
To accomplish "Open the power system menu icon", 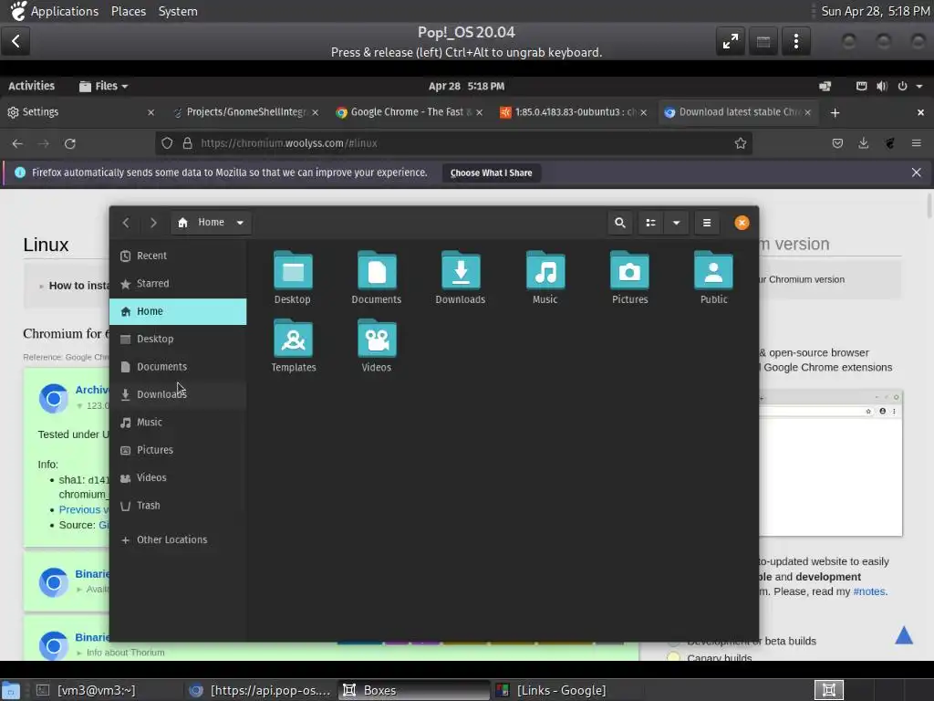I will 902,87.
